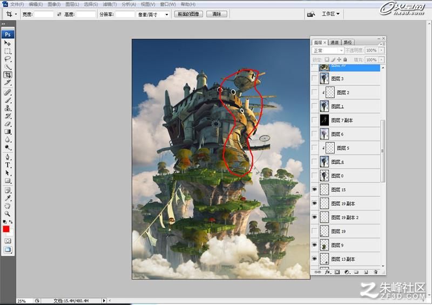
Task: Select the Gradient tool
Action: (x=8, y=131)
